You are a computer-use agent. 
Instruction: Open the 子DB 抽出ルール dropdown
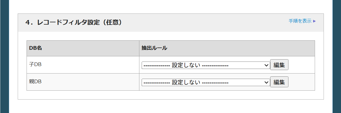point(206,65)
